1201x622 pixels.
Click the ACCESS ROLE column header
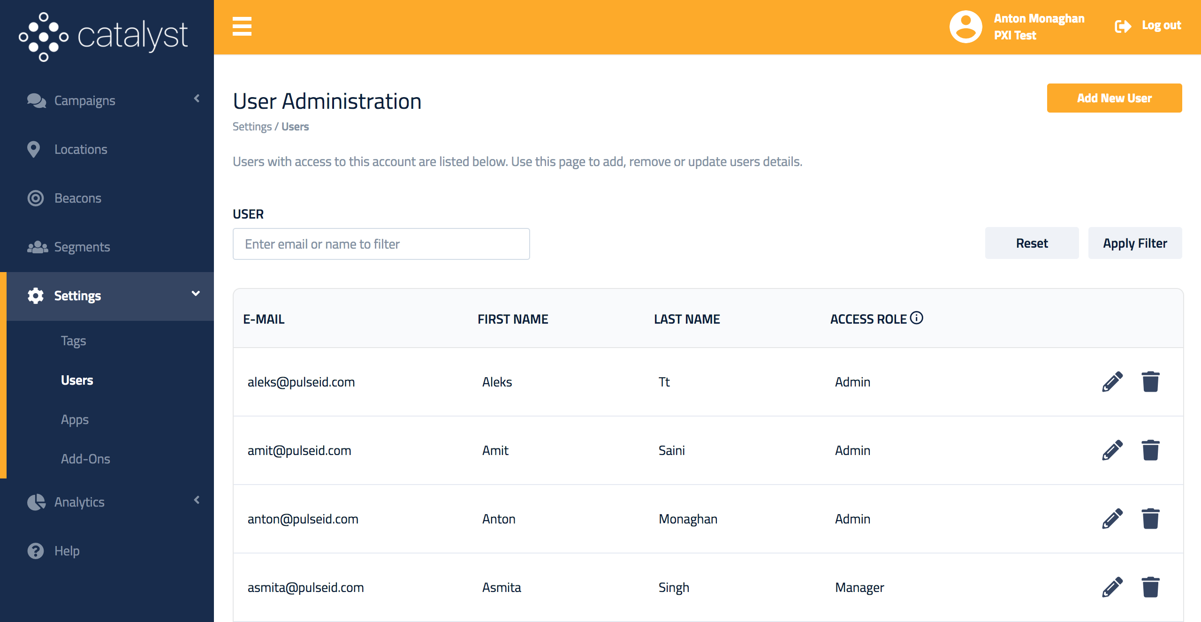(x=868, y=319)
